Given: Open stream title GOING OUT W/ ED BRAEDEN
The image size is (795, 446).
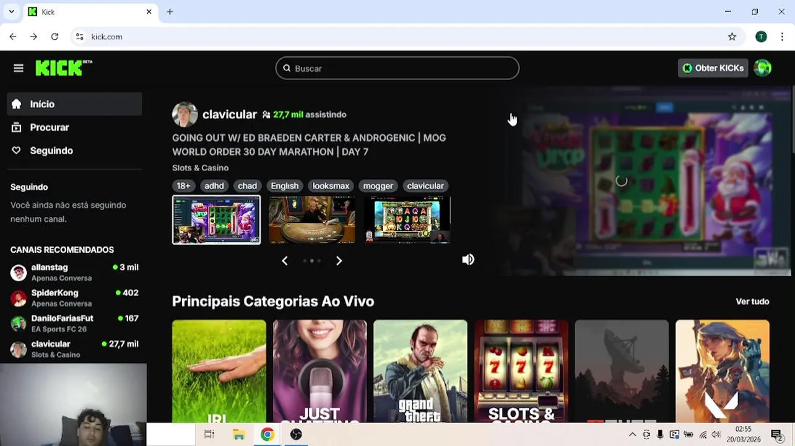Looking at the screenshot, I should (309, 145).
